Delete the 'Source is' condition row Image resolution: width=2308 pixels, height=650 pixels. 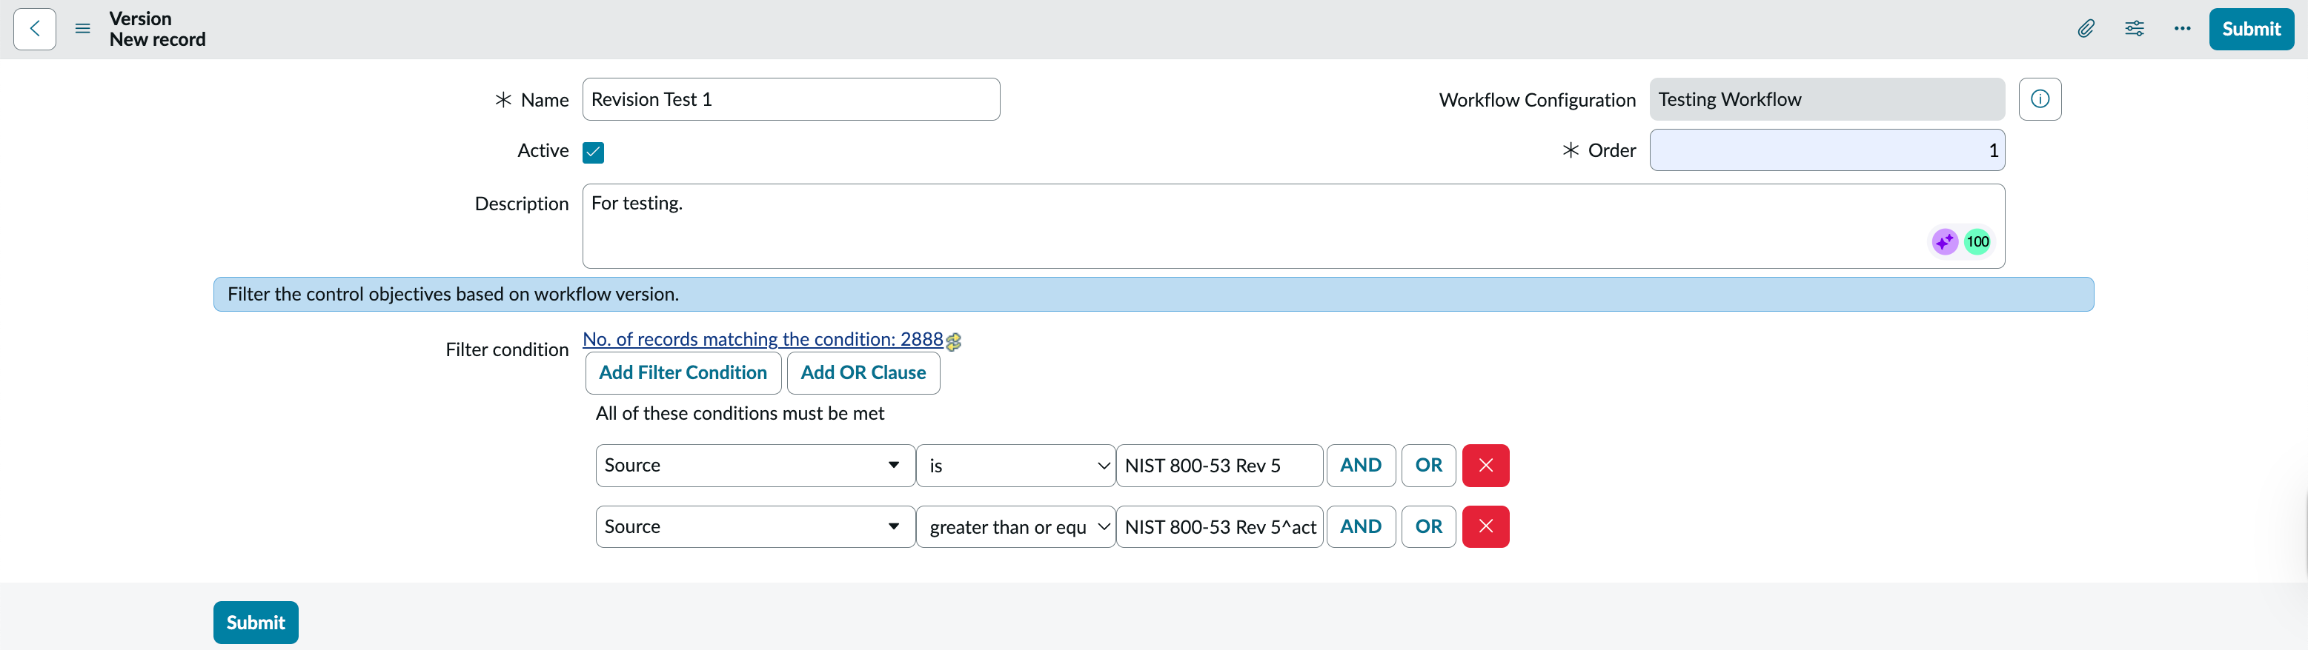[x=1485, y=466]
